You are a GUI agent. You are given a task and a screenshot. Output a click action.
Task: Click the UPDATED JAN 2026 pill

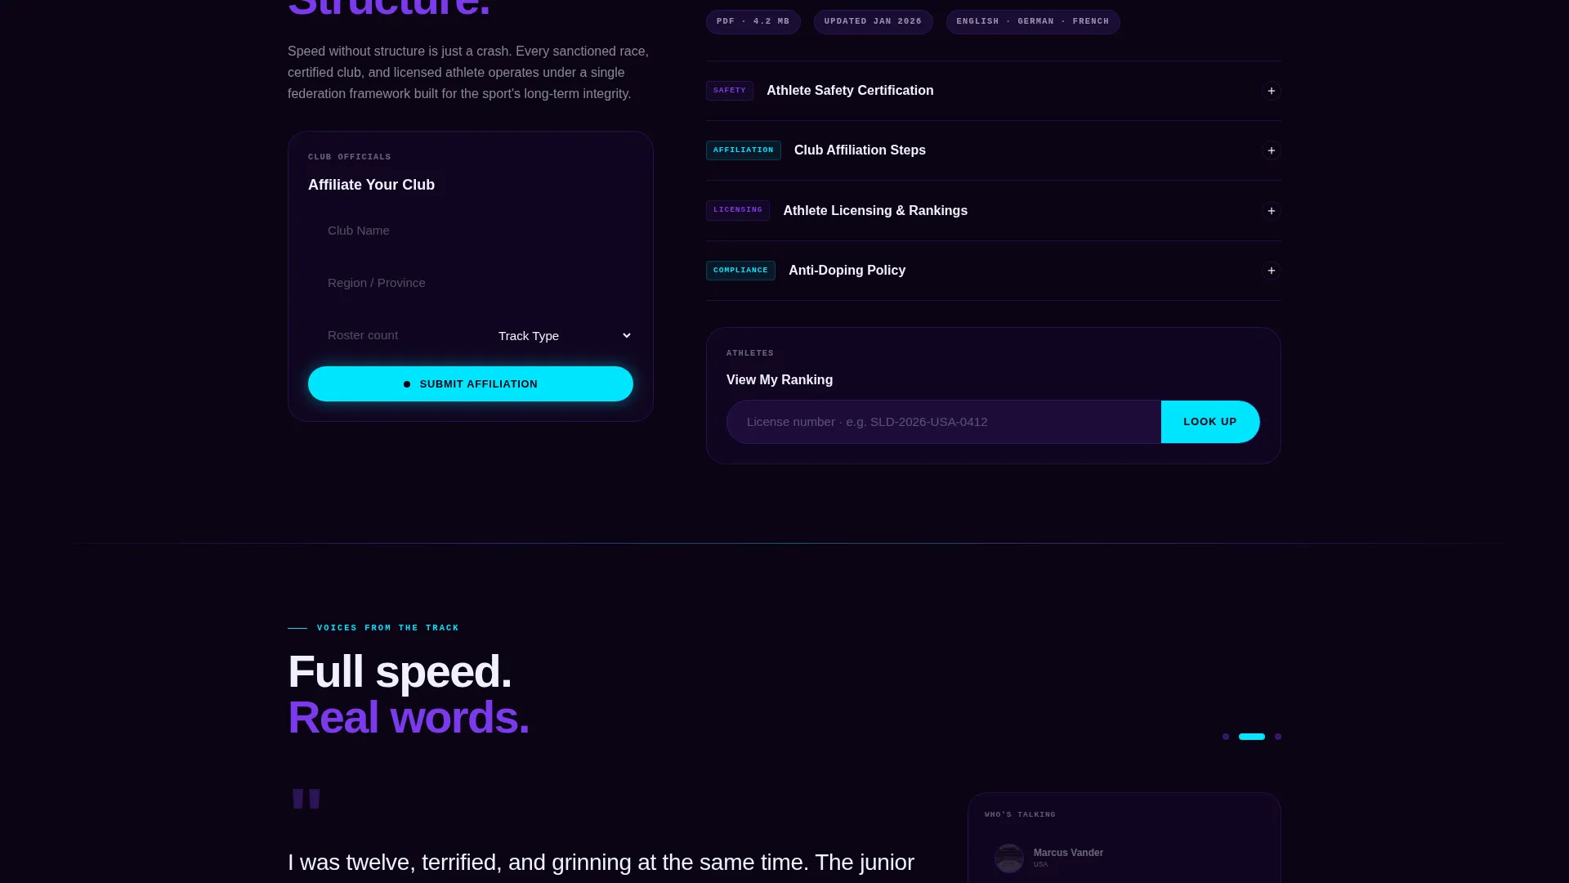click(873, 22)
